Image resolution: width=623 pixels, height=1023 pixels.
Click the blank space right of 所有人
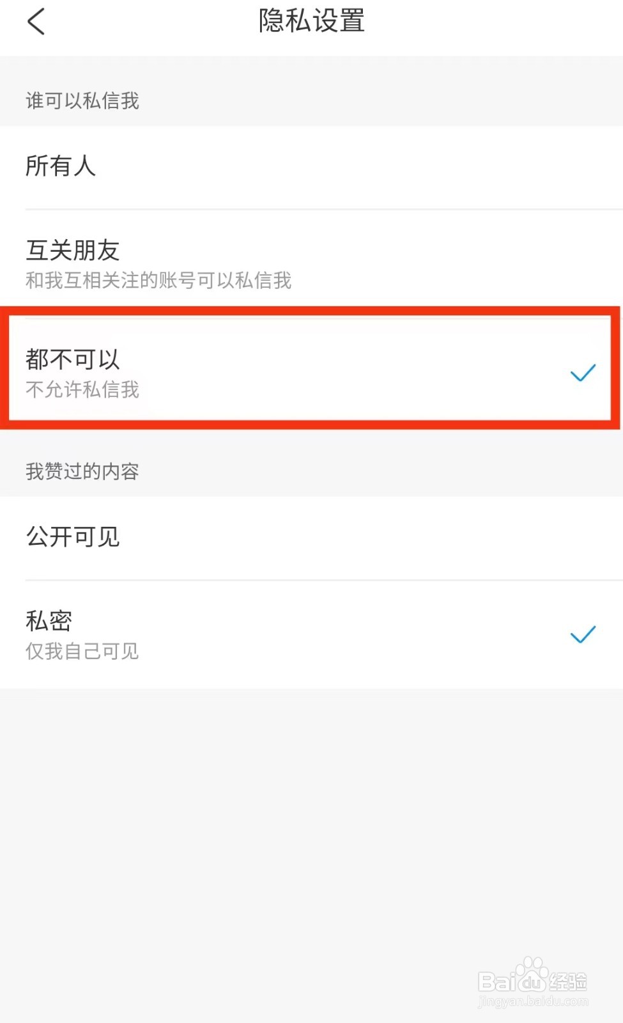point(358,167)
